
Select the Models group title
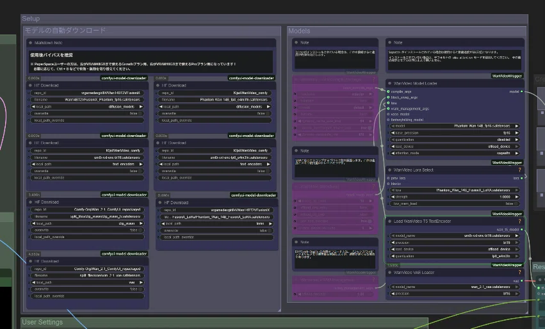tap(299, 31)
